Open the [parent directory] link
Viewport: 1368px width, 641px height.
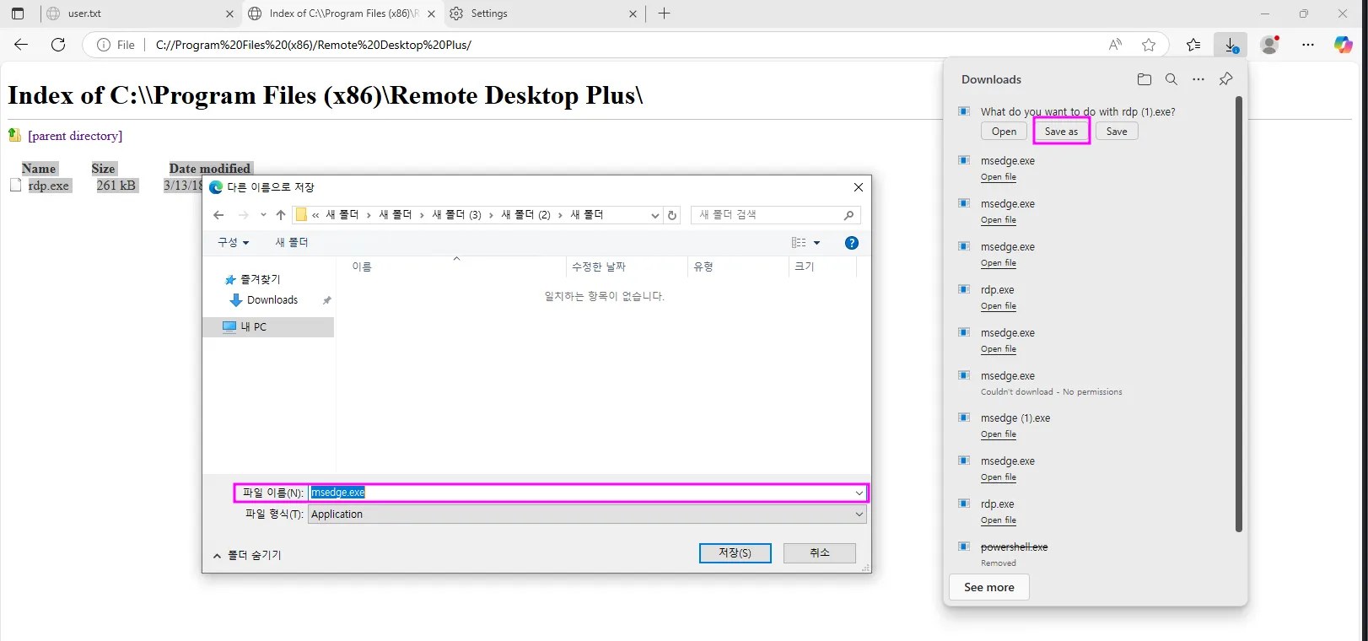click(75, 136)
